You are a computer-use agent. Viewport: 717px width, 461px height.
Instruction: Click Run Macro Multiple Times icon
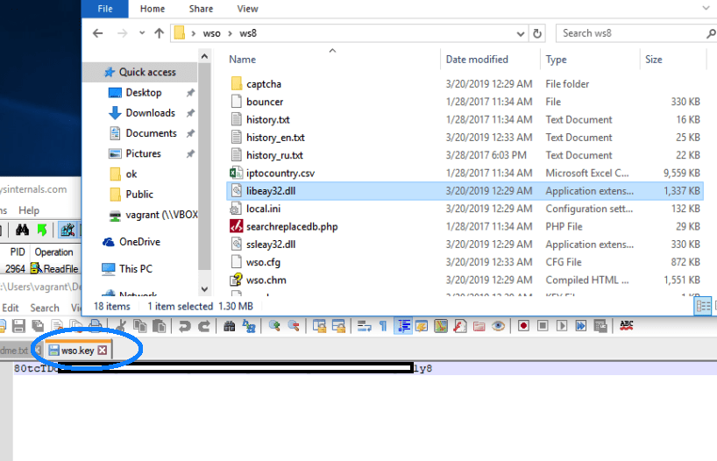point(581,326)
